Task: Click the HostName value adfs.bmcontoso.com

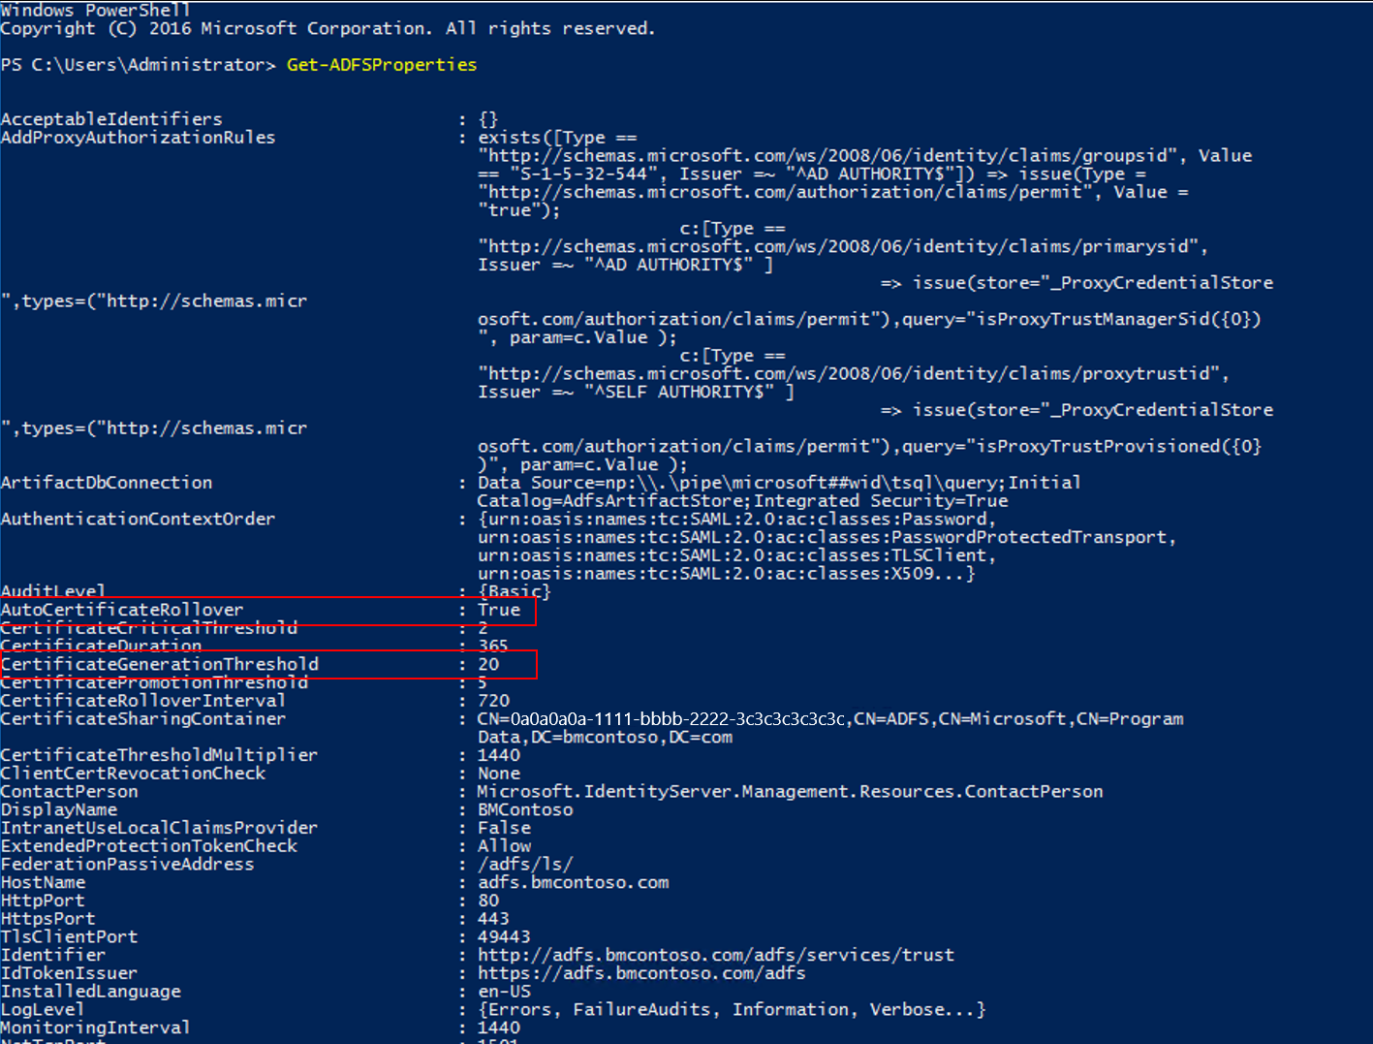Action: point(573,882)
